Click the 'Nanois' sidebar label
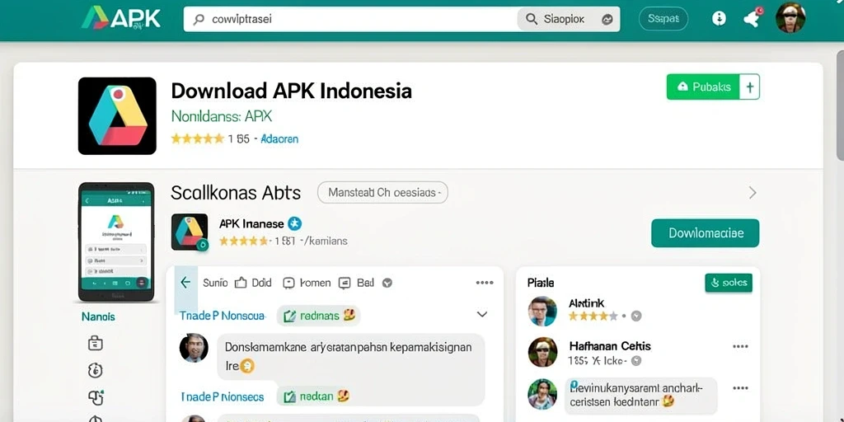Image resolution: width=844 pixels, height=422 pixels. pyautogui.click(x=99, y=317)
